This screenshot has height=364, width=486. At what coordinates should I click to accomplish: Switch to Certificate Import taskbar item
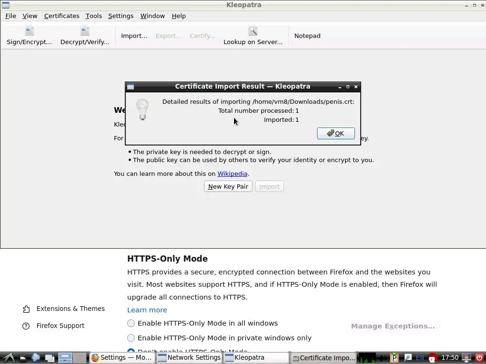[323, 358]
